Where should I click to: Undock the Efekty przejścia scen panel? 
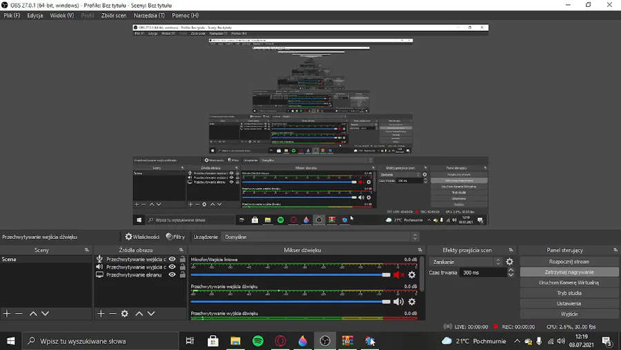511,250
